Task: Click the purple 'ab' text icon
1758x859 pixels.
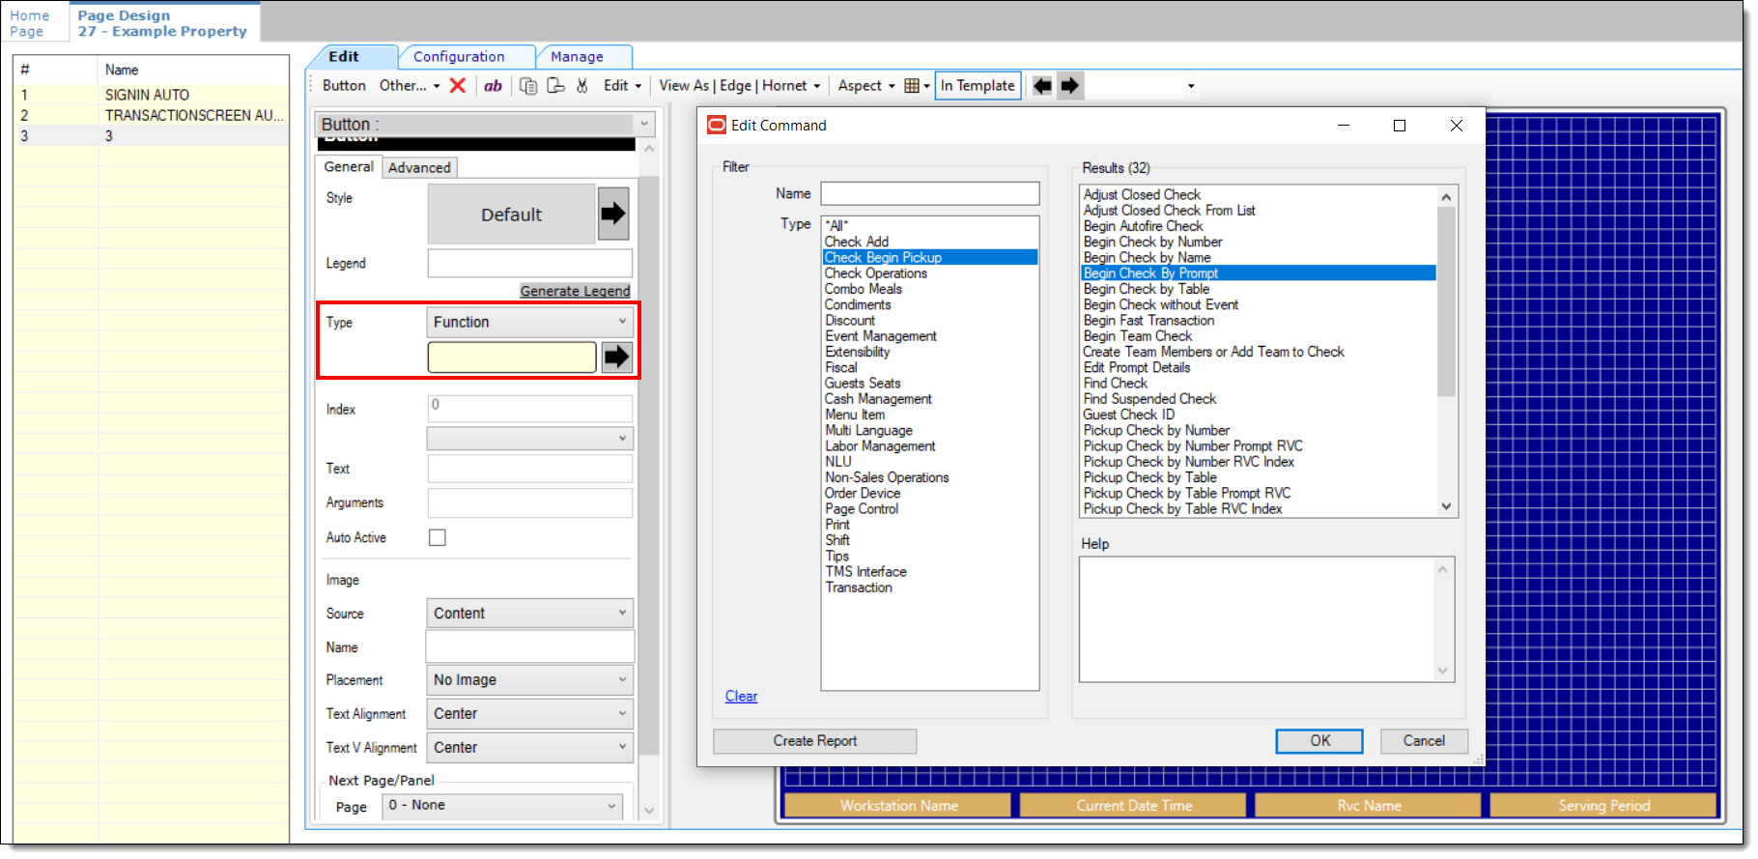Action: coord(493,86)
